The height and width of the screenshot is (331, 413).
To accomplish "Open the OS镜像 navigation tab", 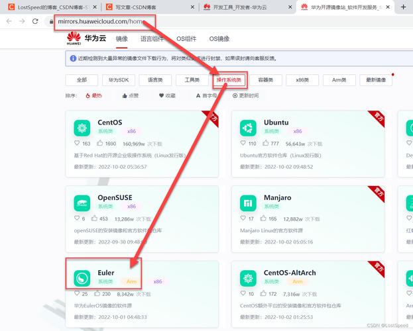I will point(219,39).
